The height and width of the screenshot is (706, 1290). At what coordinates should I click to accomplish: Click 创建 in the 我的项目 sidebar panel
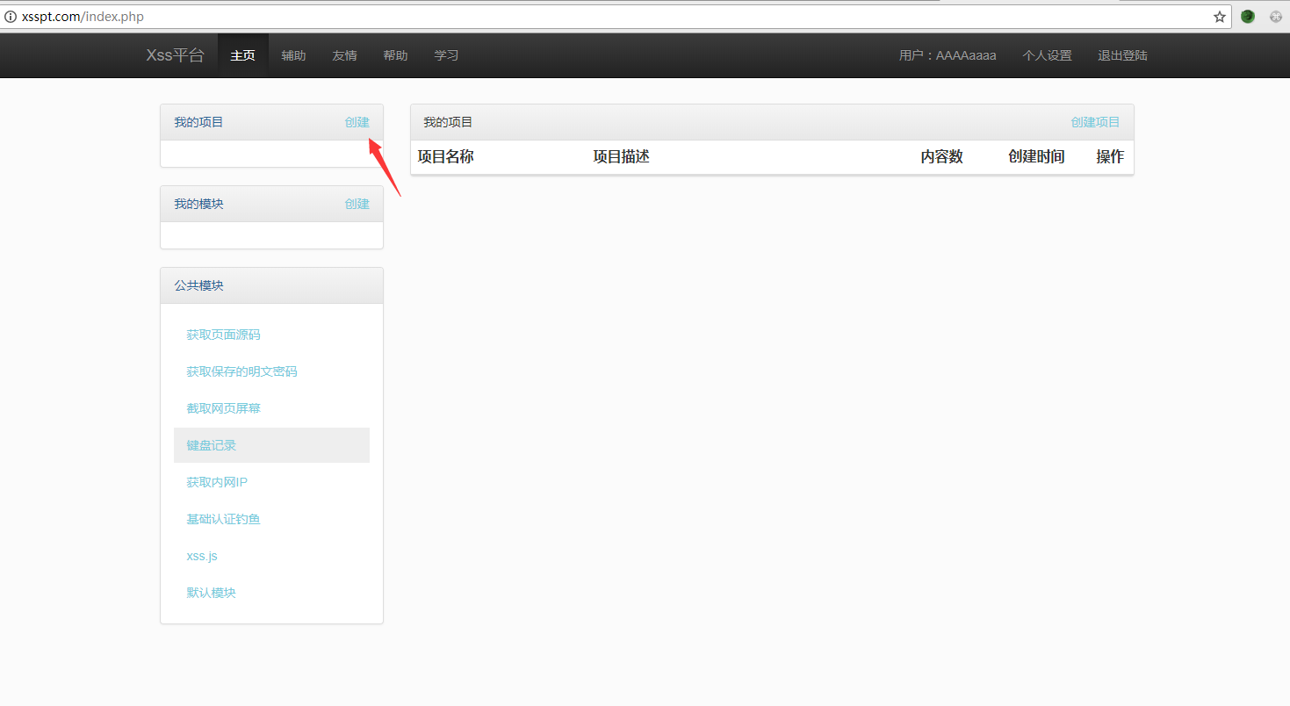tap(357, 122)
